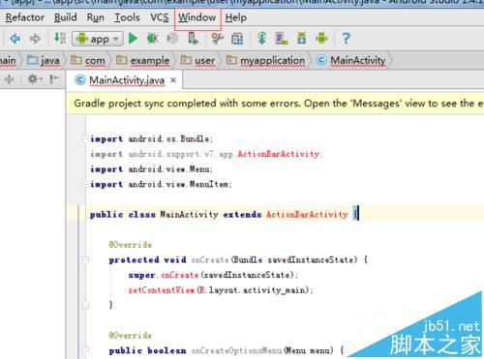Click the Run with Coverage icon

pyautogui.click(x=172, y=39)
